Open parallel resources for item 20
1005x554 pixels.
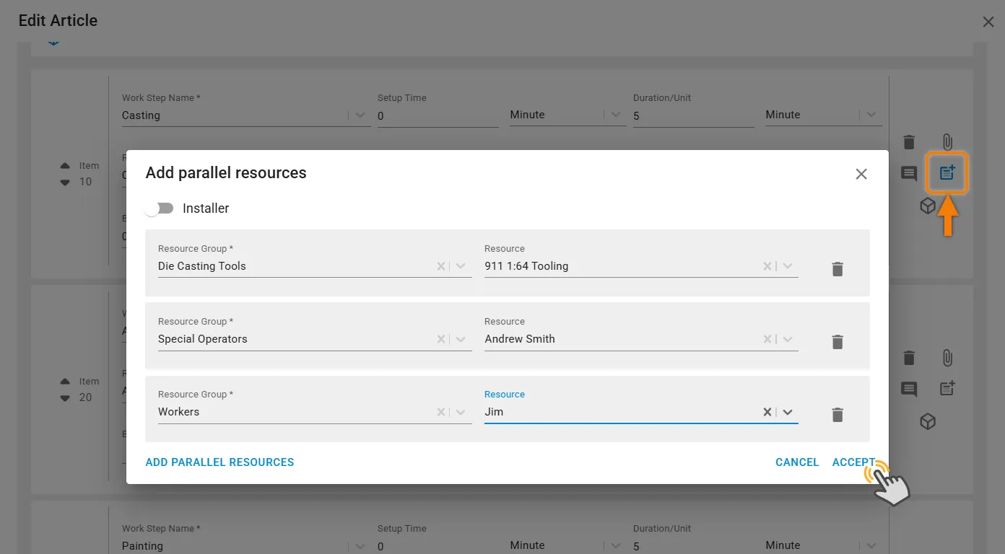(x=947, y=388)
